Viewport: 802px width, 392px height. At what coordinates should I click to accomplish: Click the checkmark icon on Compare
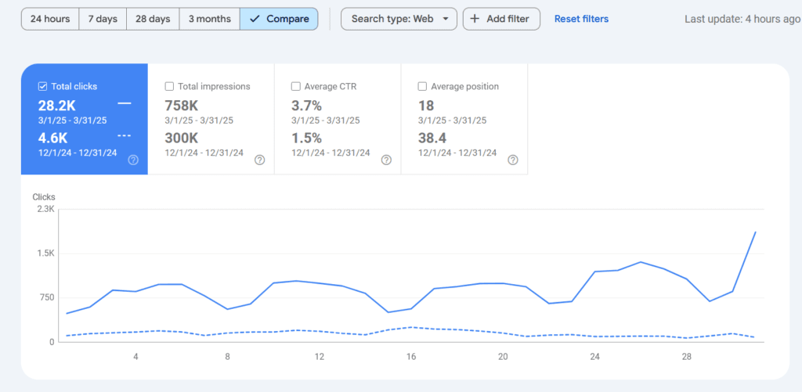click(x=255, y=19)
